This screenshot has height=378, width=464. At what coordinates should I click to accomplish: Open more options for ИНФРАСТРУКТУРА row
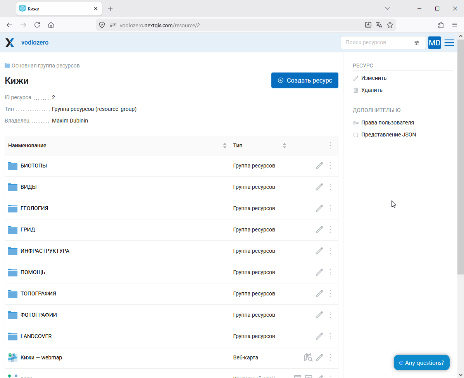(x=330, y=251)
